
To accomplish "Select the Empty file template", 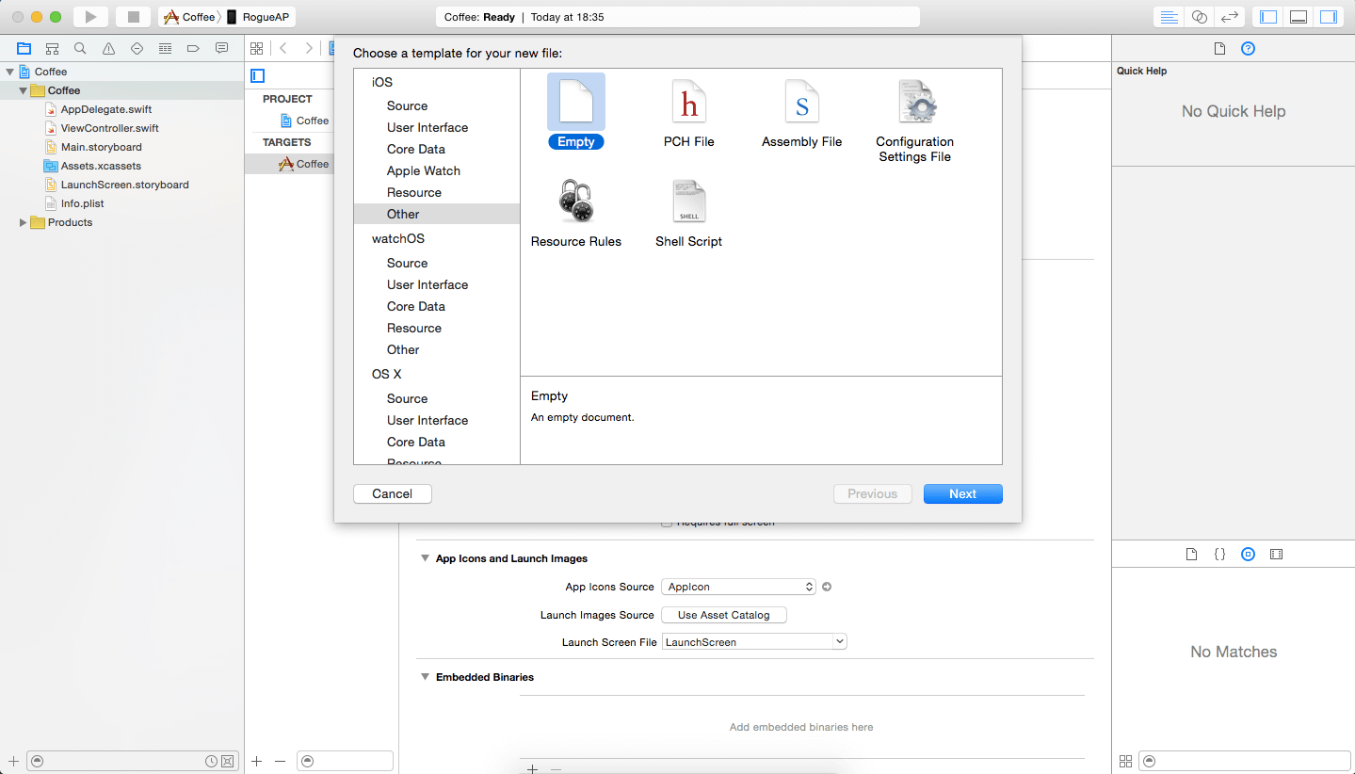I will (575, 112).
